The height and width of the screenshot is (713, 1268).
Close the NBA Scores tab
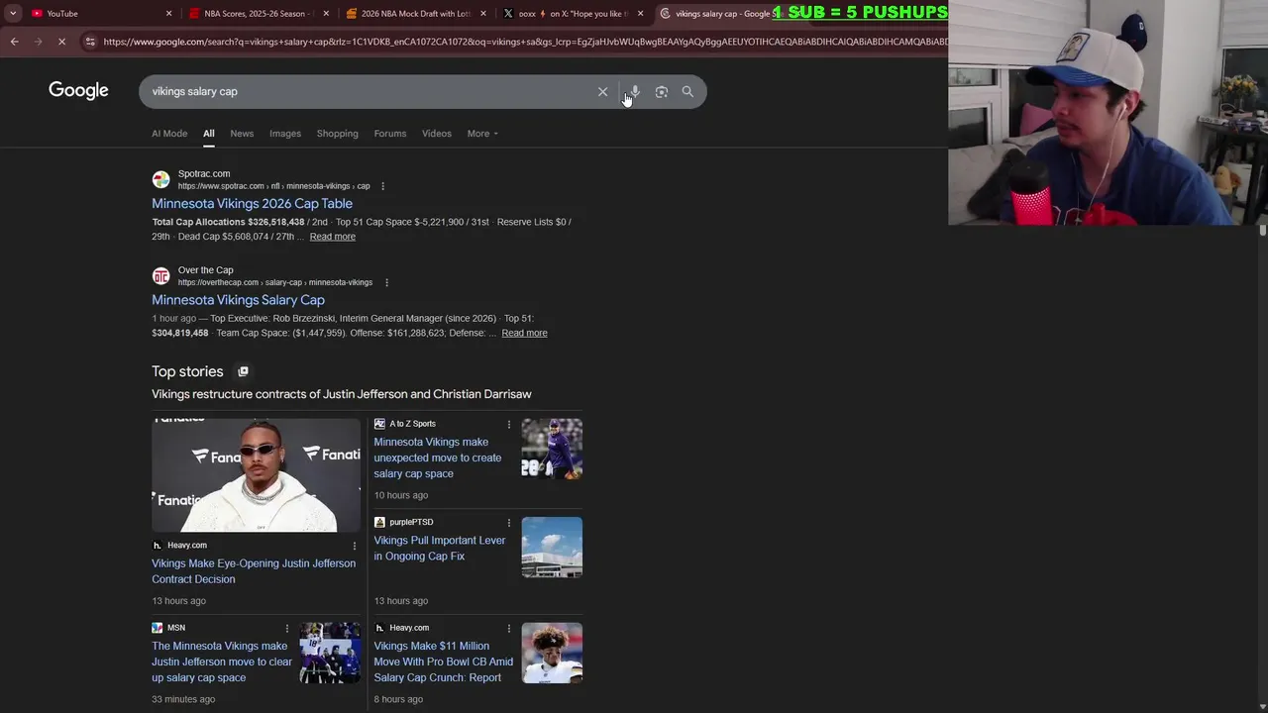(326, 13)
